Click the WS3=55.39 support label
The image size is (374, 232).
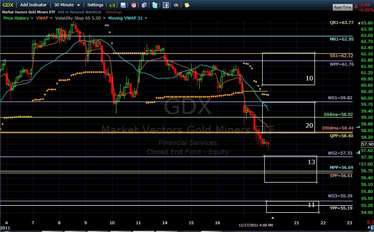point(340,196)
